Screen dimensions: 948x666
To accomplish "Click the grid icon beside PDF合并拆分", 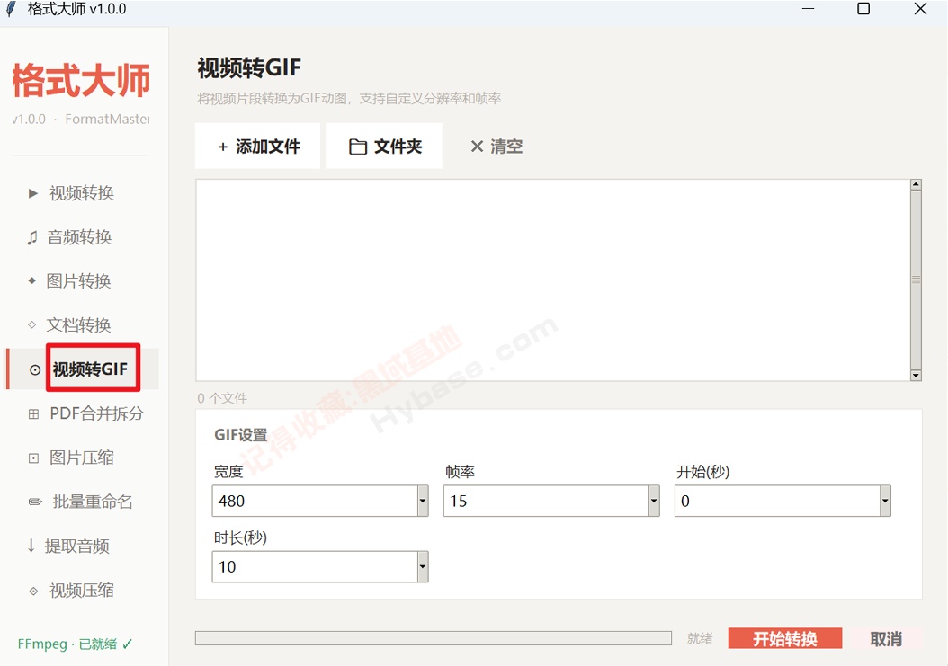I will coord(34,414).
